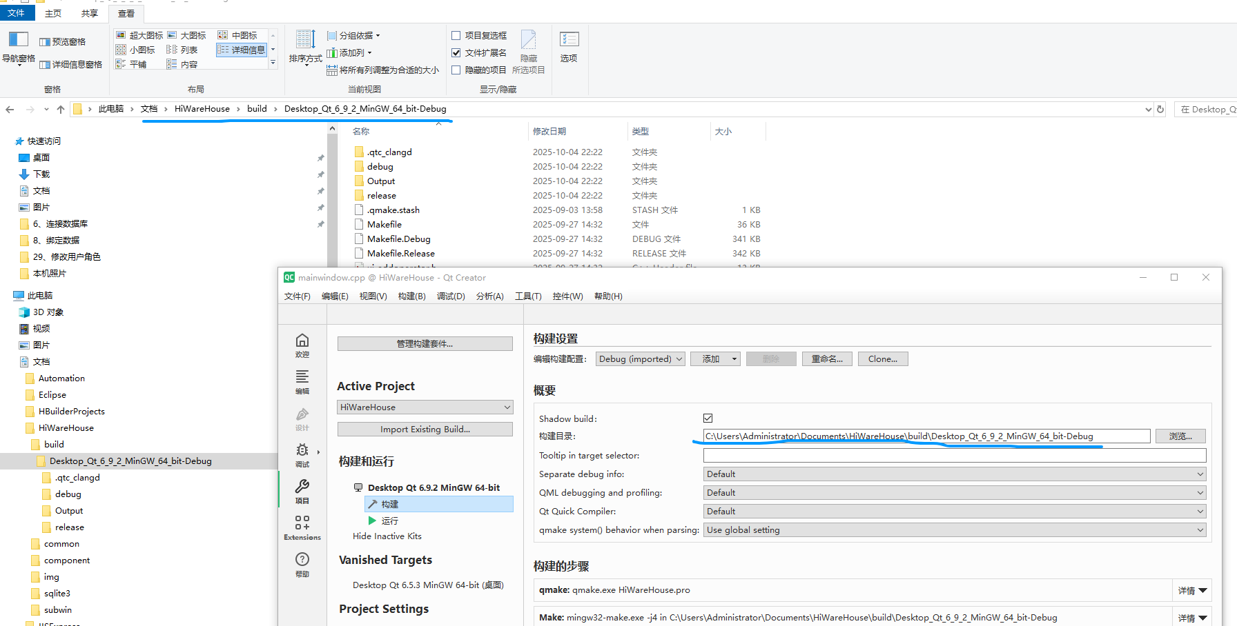Open the Analyze (分析(A)) menu in Qt Creator
Image resolution: width=1237 pixels, height=626 pixels.
[490, 296]
